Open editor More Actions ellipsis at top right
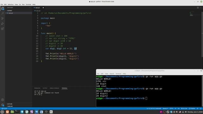This screenshot has height=114, width=203. [201, 8]
